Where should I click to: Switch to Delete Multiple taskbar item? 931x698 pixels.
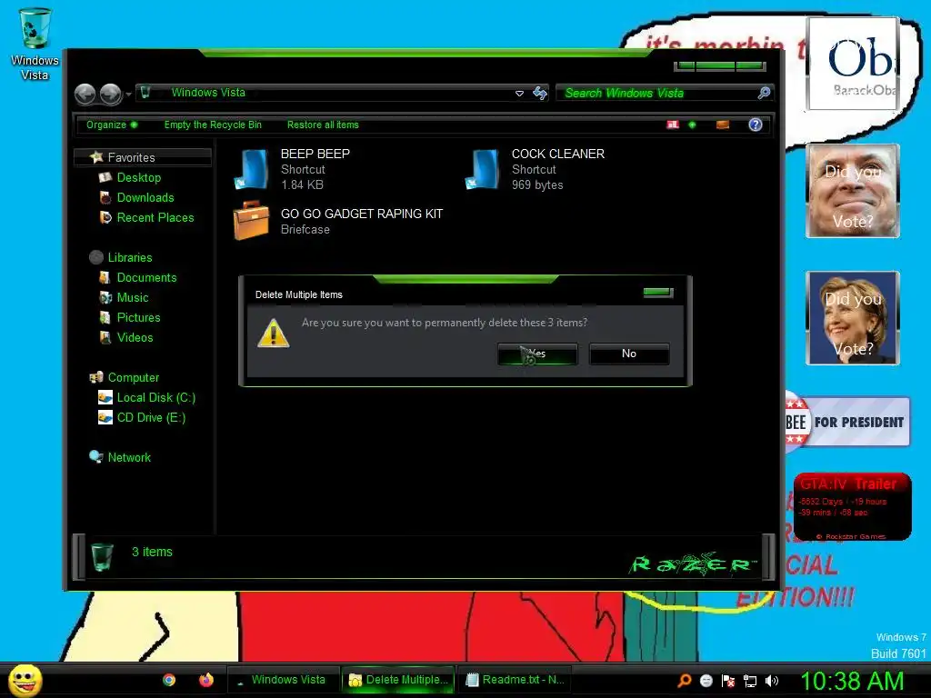tap(398, 680)
